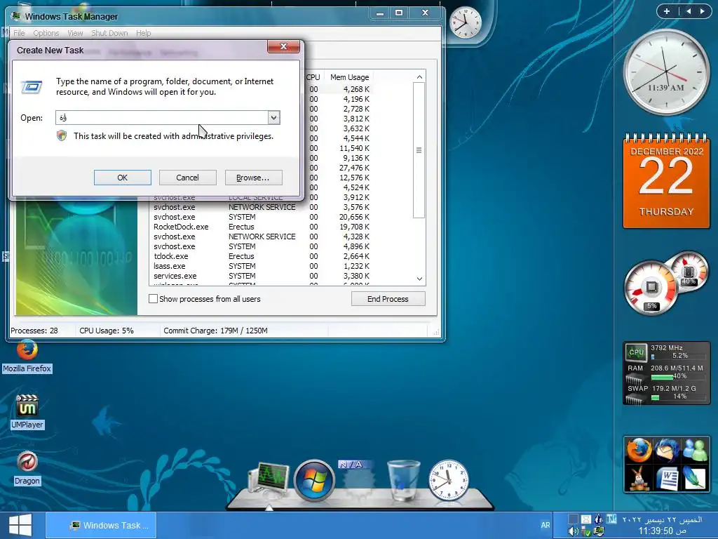This screenshot has width=718, height=539.
Task: Expand the Open combo box dropdown
Action: point(273,118)
